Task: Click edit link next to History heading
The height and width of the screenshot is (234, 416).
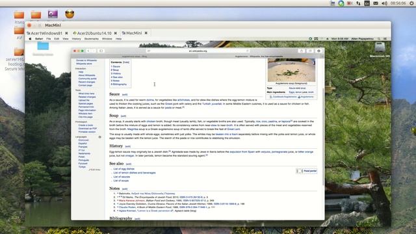Action: click(127, 146)
